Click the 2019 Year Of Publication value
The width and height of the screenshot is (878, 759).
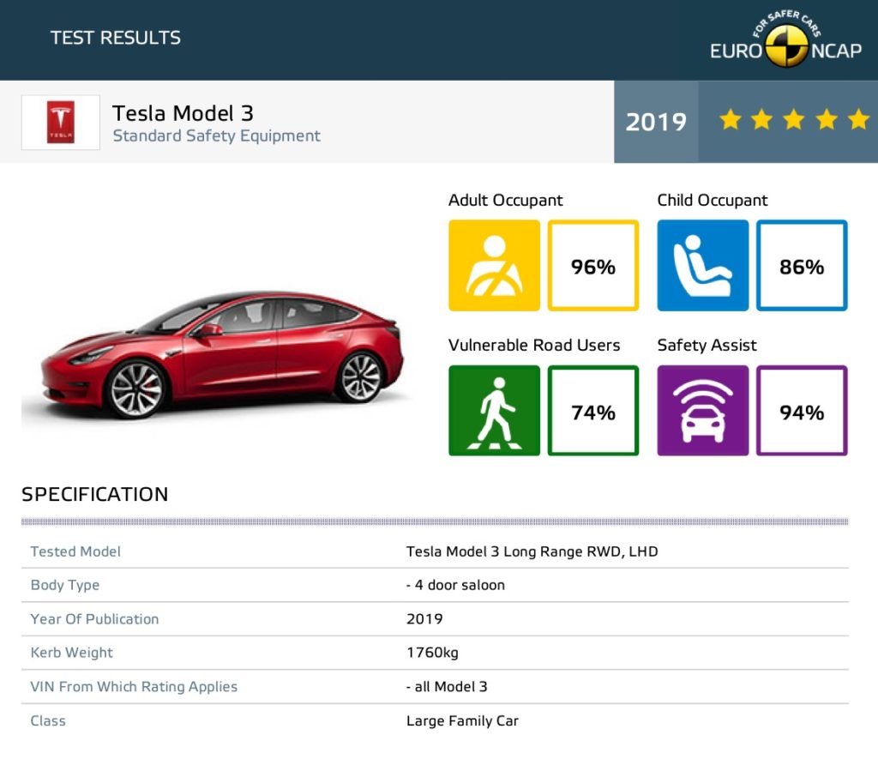pyautogui.click(x=424, y=619)
